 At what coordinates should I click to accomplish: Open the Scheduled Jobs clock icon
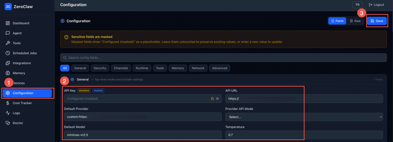point(8,53)
